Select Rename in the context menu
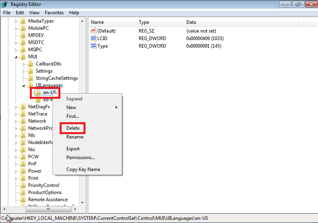The width and height of the screenshot is (318, 223). (x=75, y=137)
